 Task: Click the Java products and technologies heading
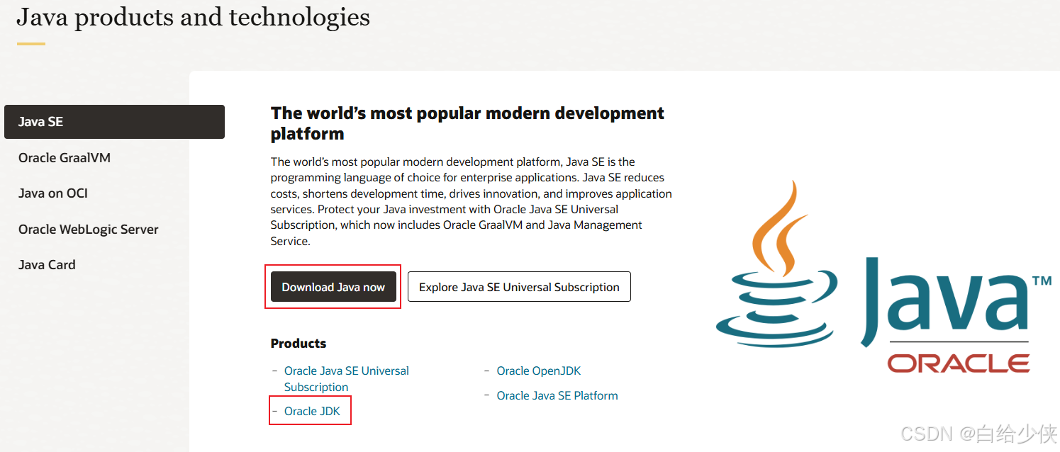pyautogui.click(x=193, y=16)
